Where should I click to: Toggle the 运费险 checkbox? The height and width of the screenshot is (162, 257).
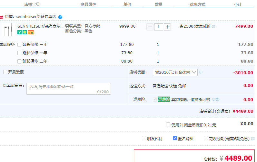click(x=154, y=99)
